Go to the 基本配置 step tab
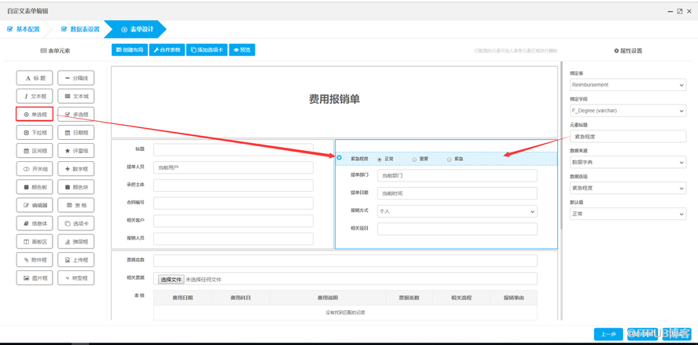This screenshot has height=345, width=698. pyautogui.click(x=24, y=29)
